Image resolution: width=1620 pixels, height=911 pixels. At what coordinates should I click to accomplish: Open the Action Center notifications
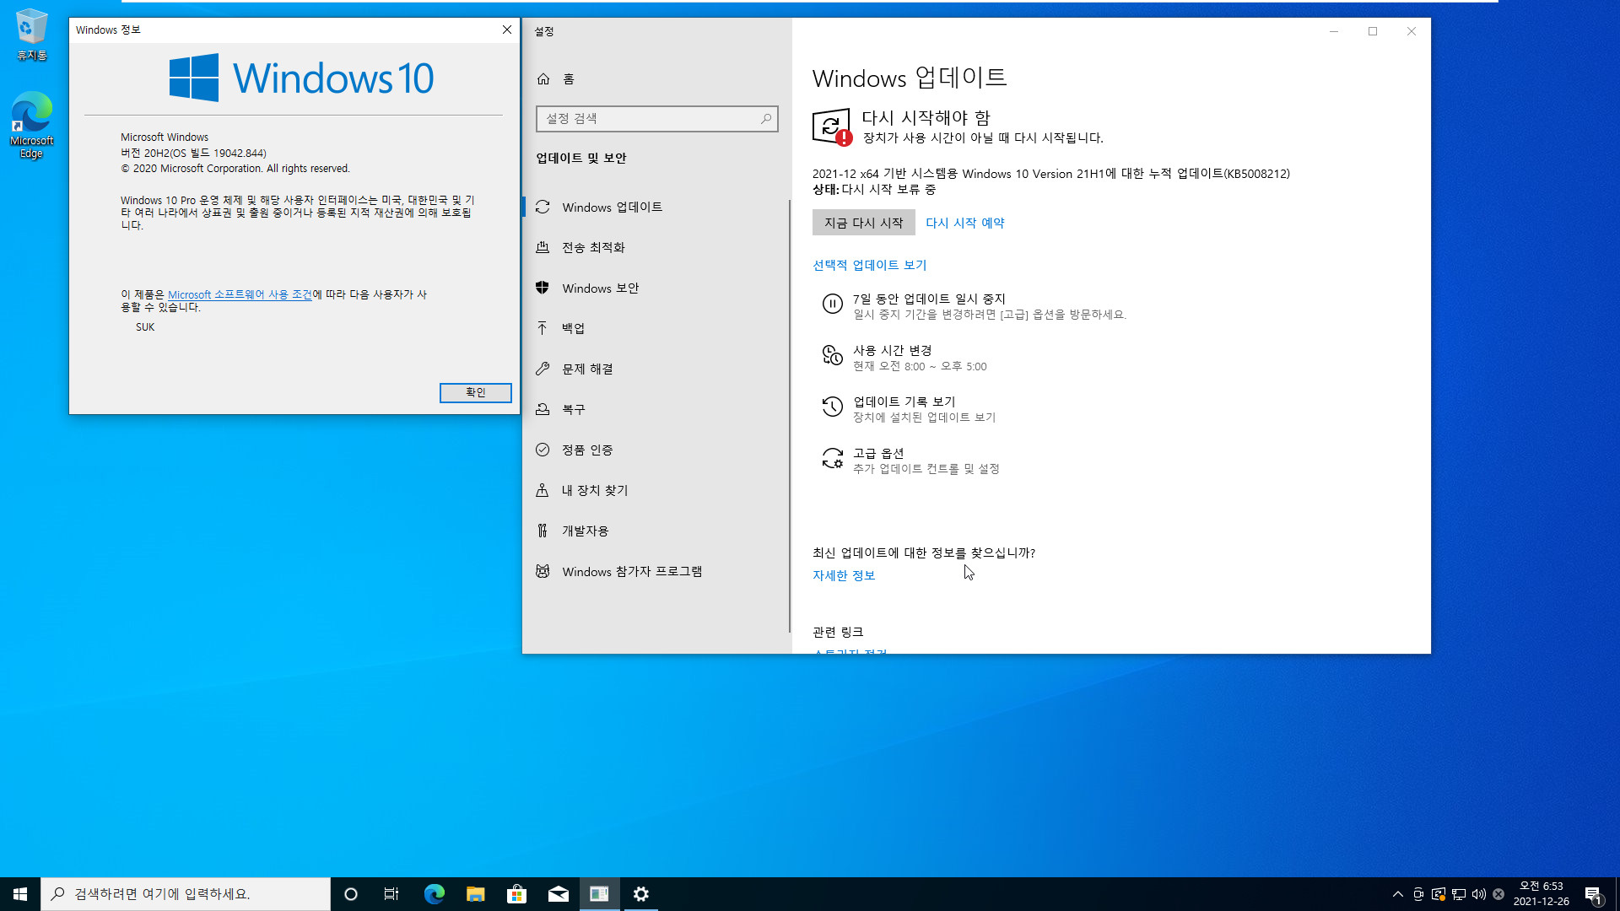1593,894
